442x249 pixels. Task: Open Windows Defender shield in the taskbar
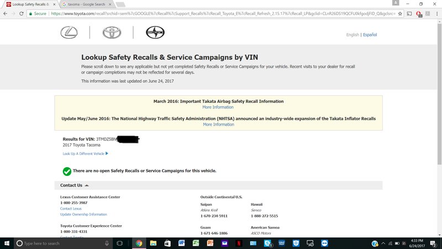coord(296,243)
